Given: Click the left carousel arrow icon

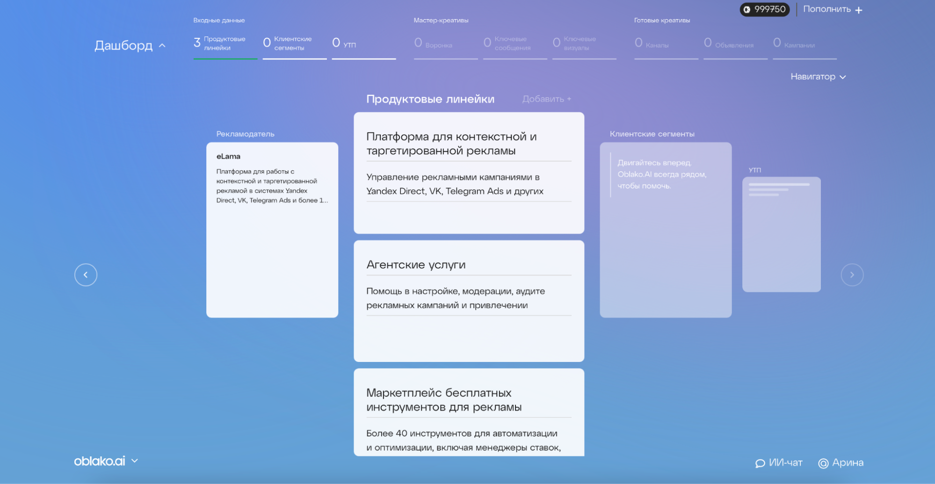Looking at the screenshot, I should click(86, 275).
